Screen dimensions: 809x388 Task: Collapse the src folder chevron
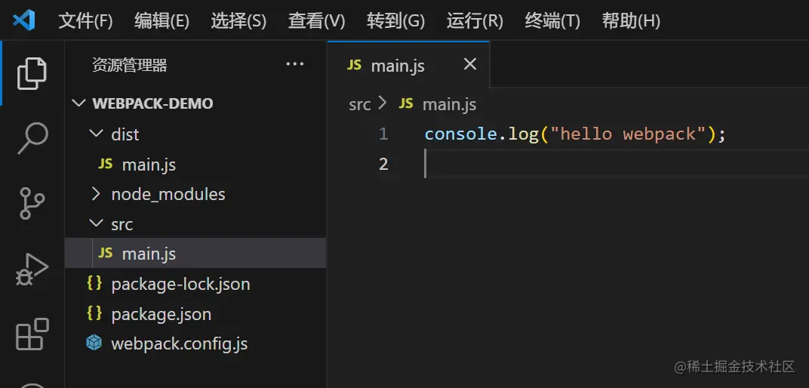tap(96, 223)
